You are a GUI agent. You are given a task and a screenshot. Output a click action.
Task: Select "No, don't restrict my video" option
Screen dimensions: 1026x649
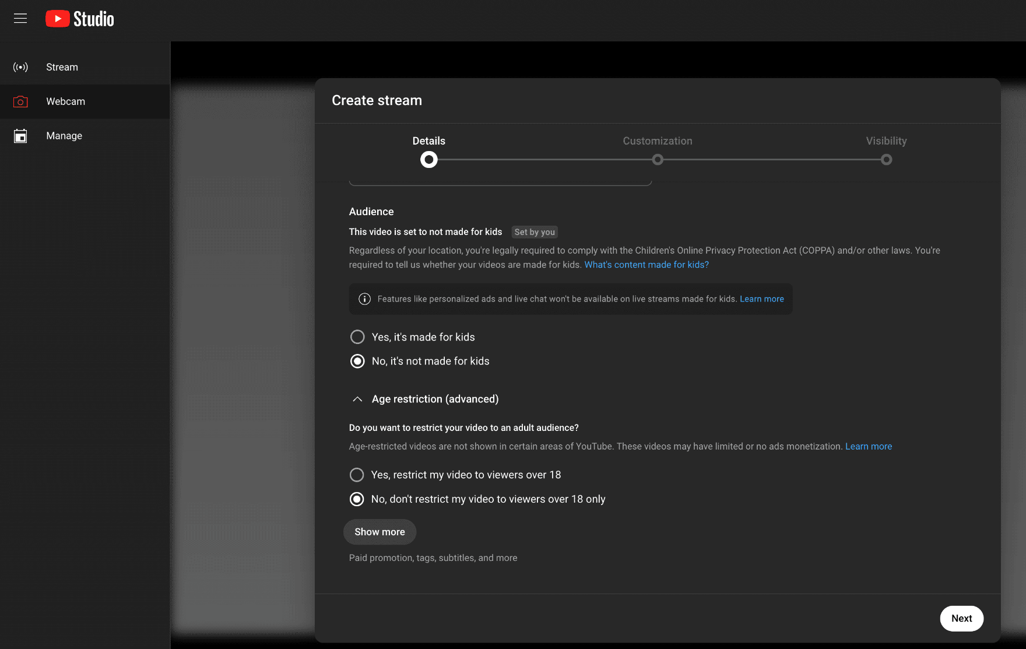click(x=356, y=499)
